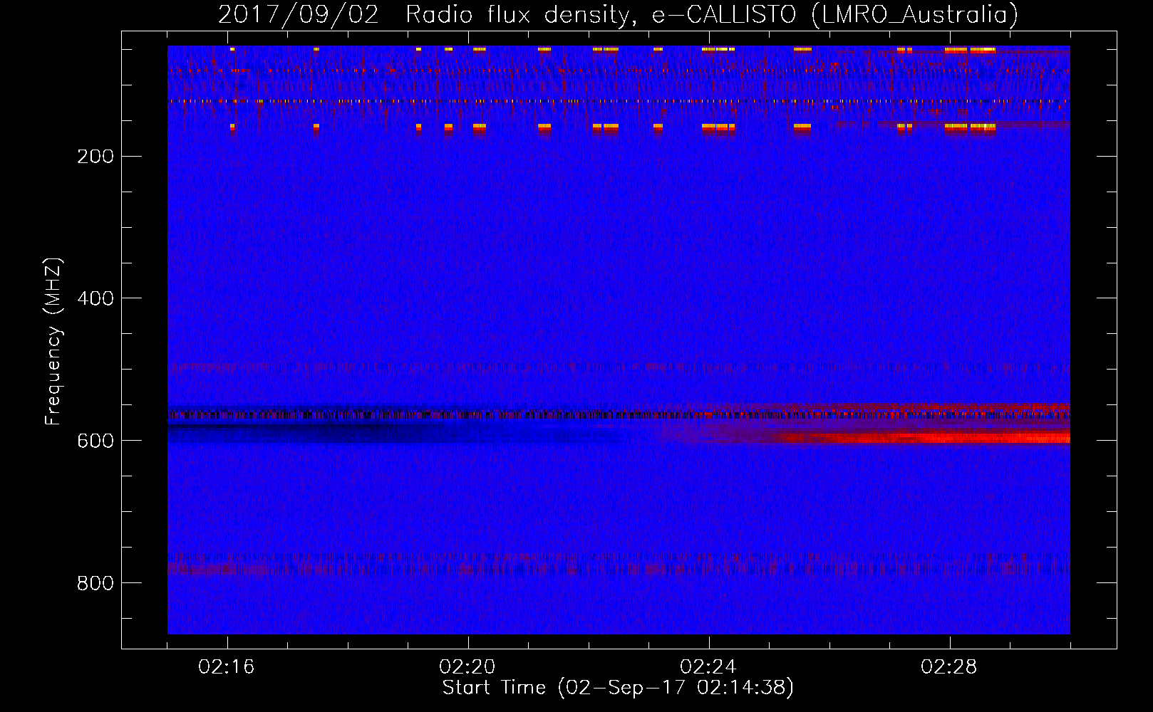Click the 400 frequency tick label
1153x712 pixels.
(95, 299)
